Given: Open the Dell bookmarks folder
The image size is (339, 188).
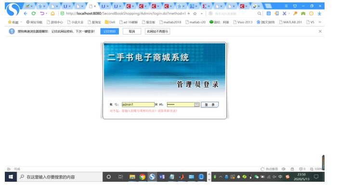Looking at the screenshot, I should 110,22.
